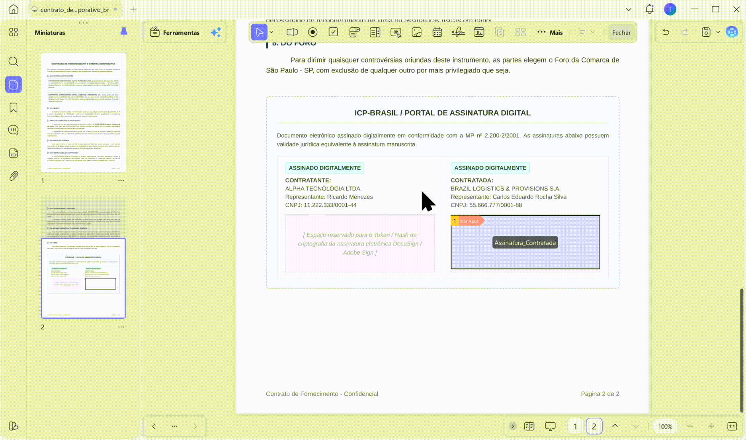Screen dimensions: 746x440
Task: Select the dropdown combo box tool
Action: click(x=354, y=32)
